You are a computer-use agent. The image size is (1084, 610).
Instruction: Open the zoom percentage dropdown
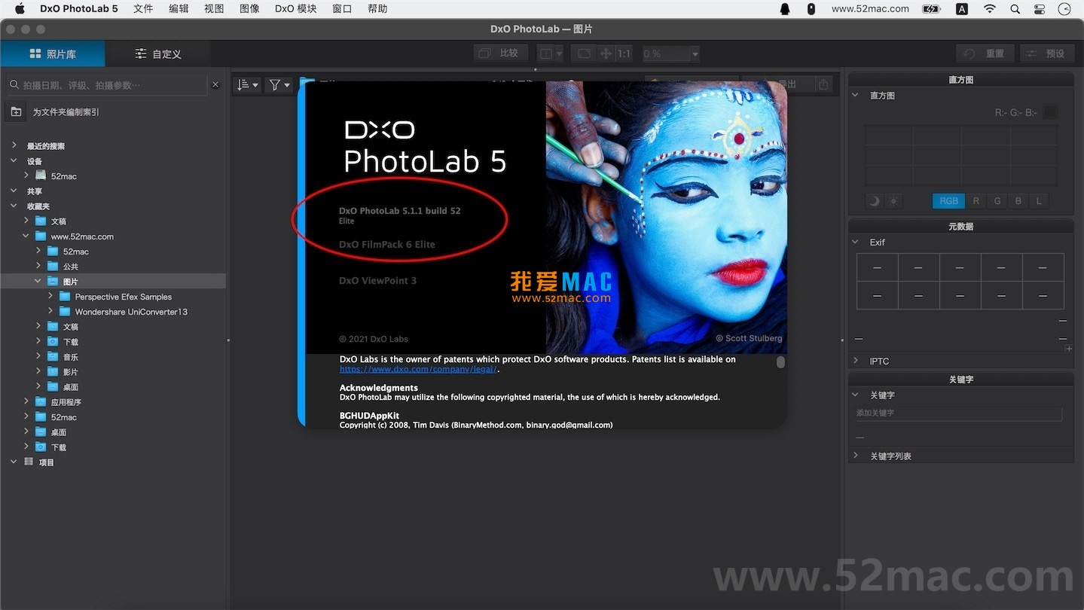[695, 53]
